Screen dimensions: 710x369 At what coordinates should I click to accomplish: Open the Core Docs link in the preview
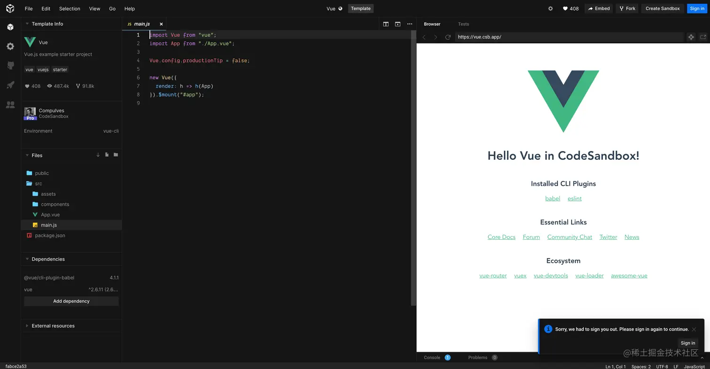point(502,237)
